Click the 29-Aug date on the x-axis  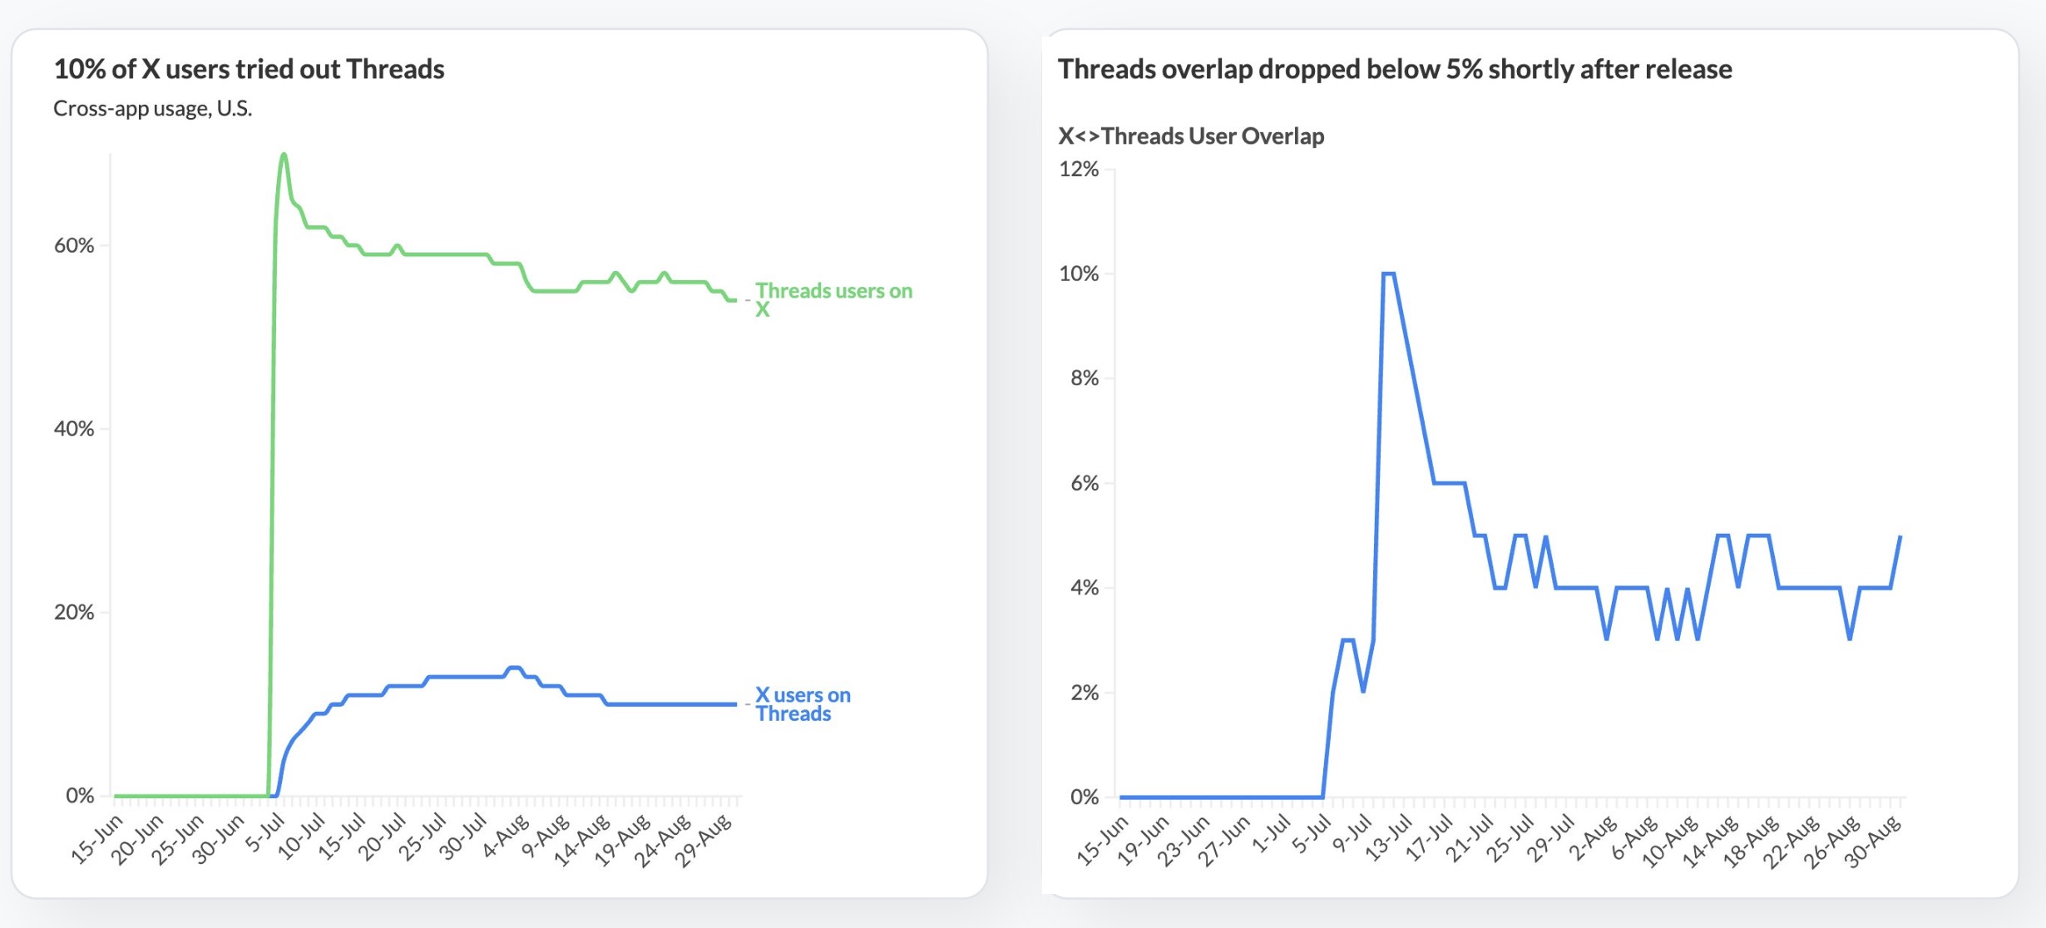[704, 840]
